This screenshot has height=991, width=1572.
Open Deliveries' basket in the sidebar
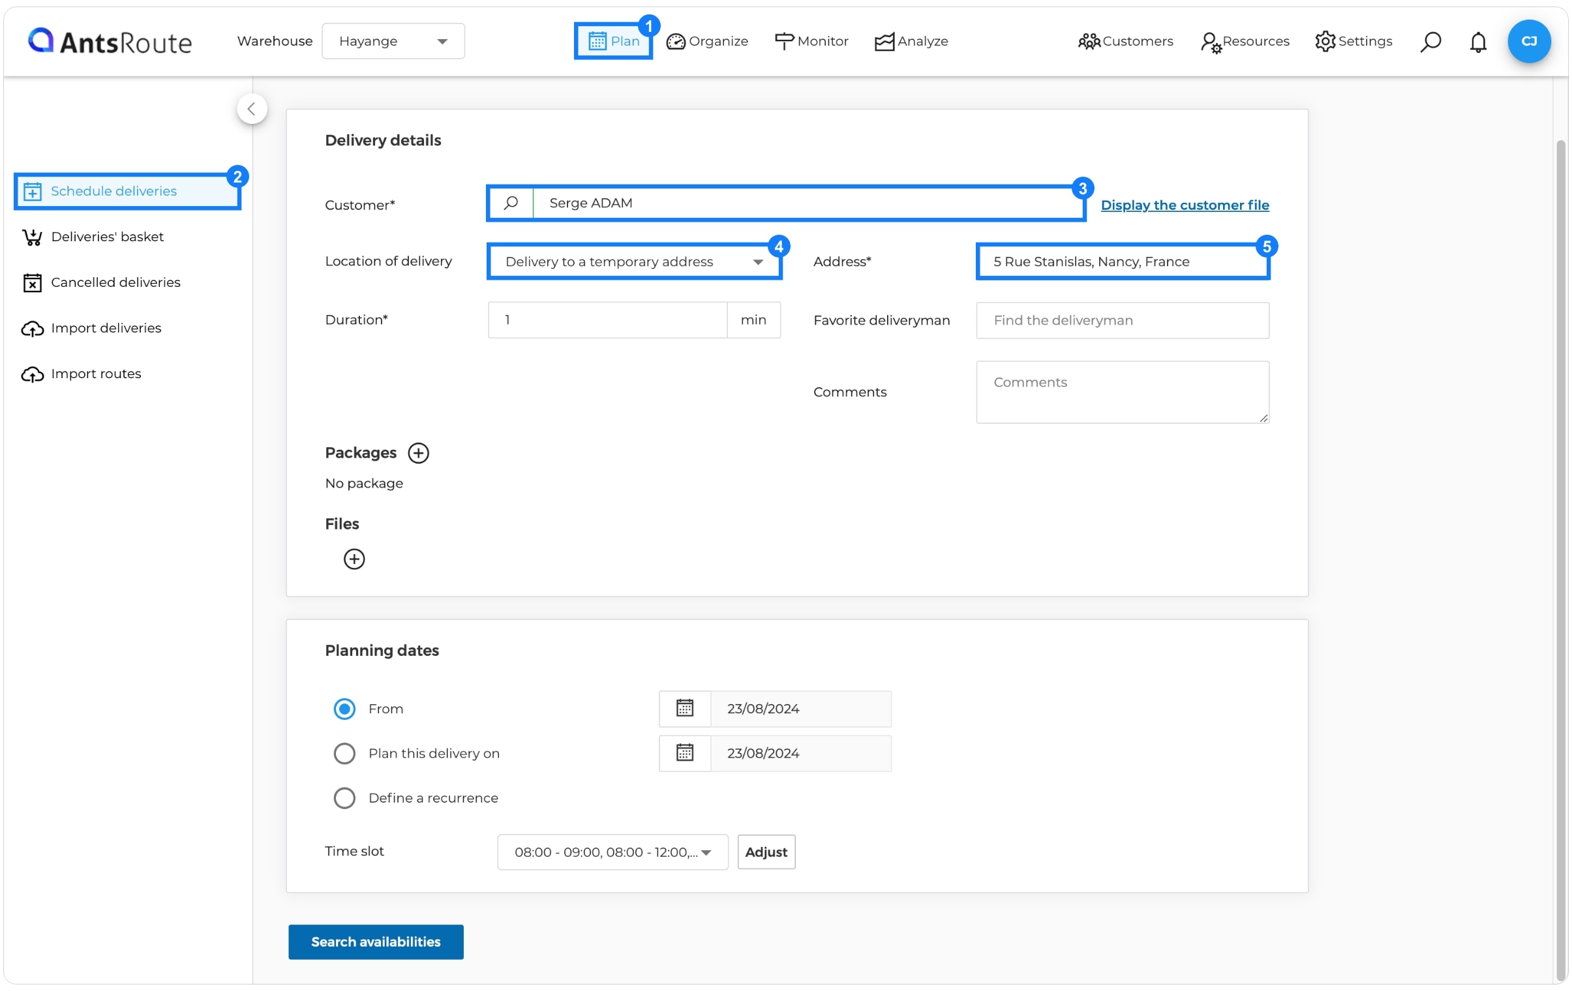pyautogui.click(x=107, y=237)
